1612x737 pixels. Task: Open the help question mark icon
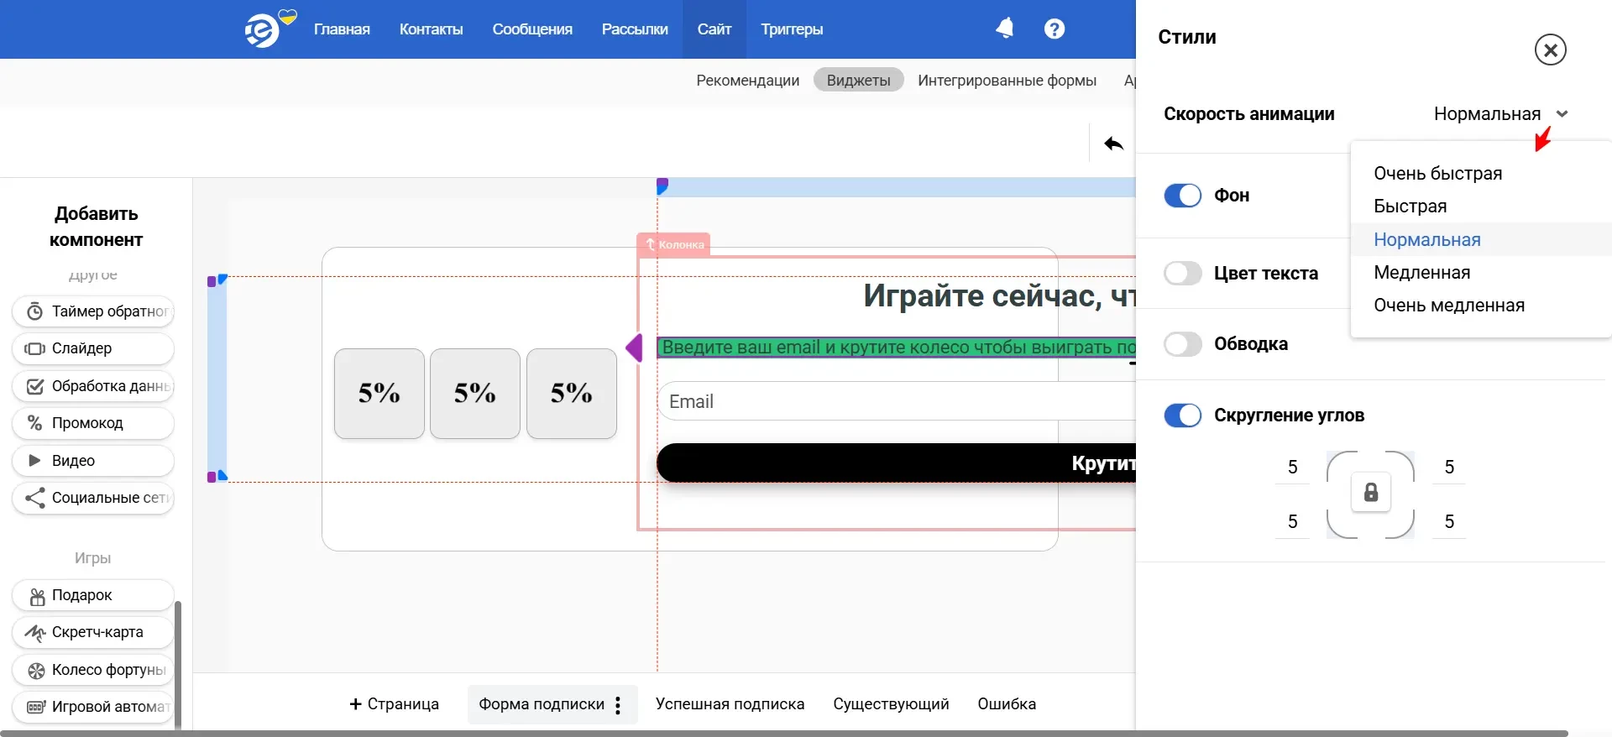coord(1054,29)
